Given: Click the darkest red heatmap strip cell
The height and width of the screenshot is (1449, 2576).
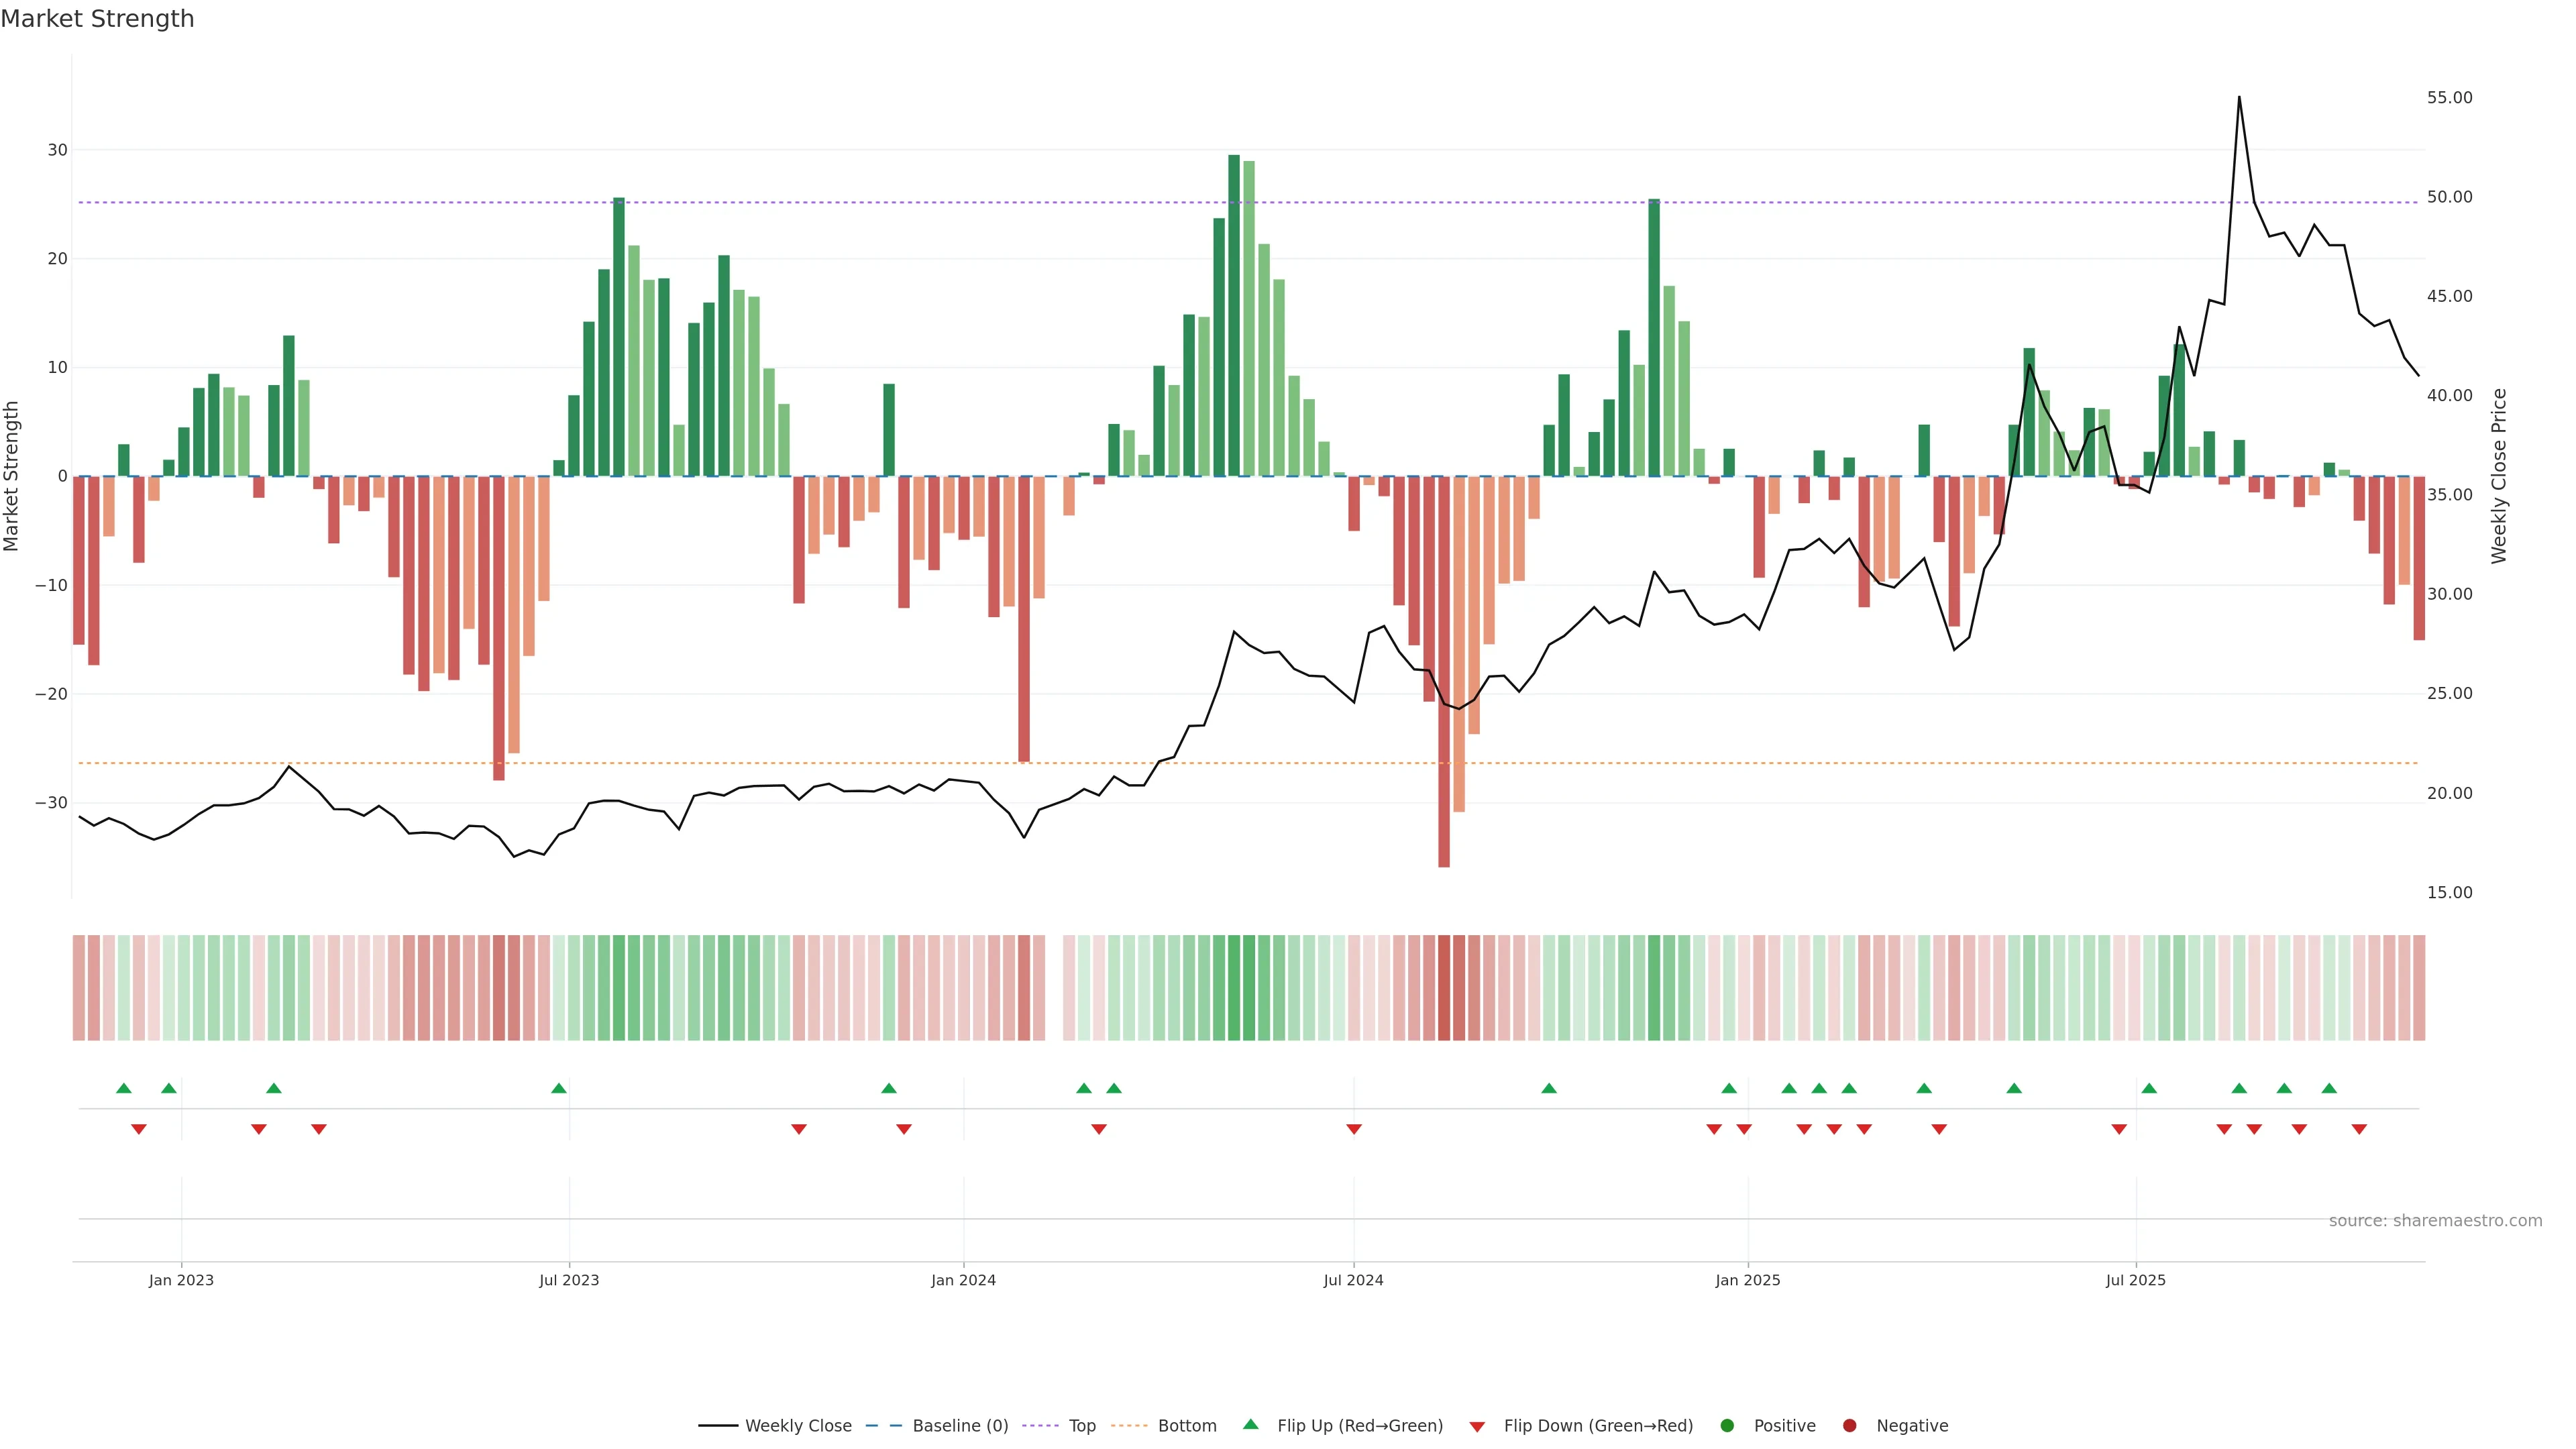Looking at the screenshot, I should click(1444, 987).
